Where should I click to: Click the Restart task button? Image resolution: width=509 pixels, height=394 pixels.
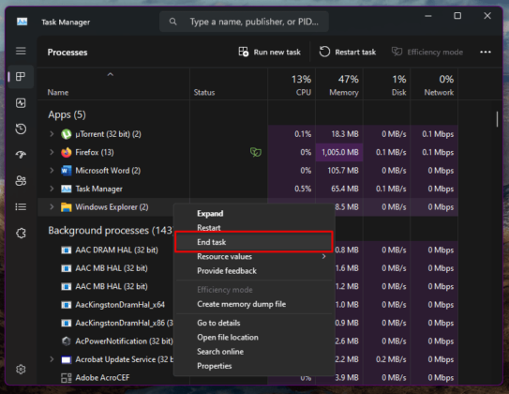pos(348,52)
